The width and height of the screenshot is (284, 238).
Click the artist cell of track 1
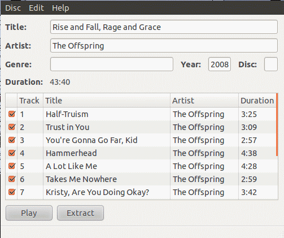coord(204,114)
